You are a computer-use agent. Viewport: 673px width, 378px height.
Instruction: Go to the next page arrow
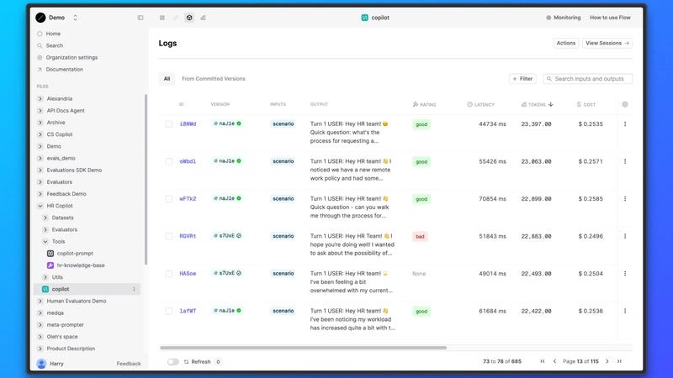click(x=607, y=361)
